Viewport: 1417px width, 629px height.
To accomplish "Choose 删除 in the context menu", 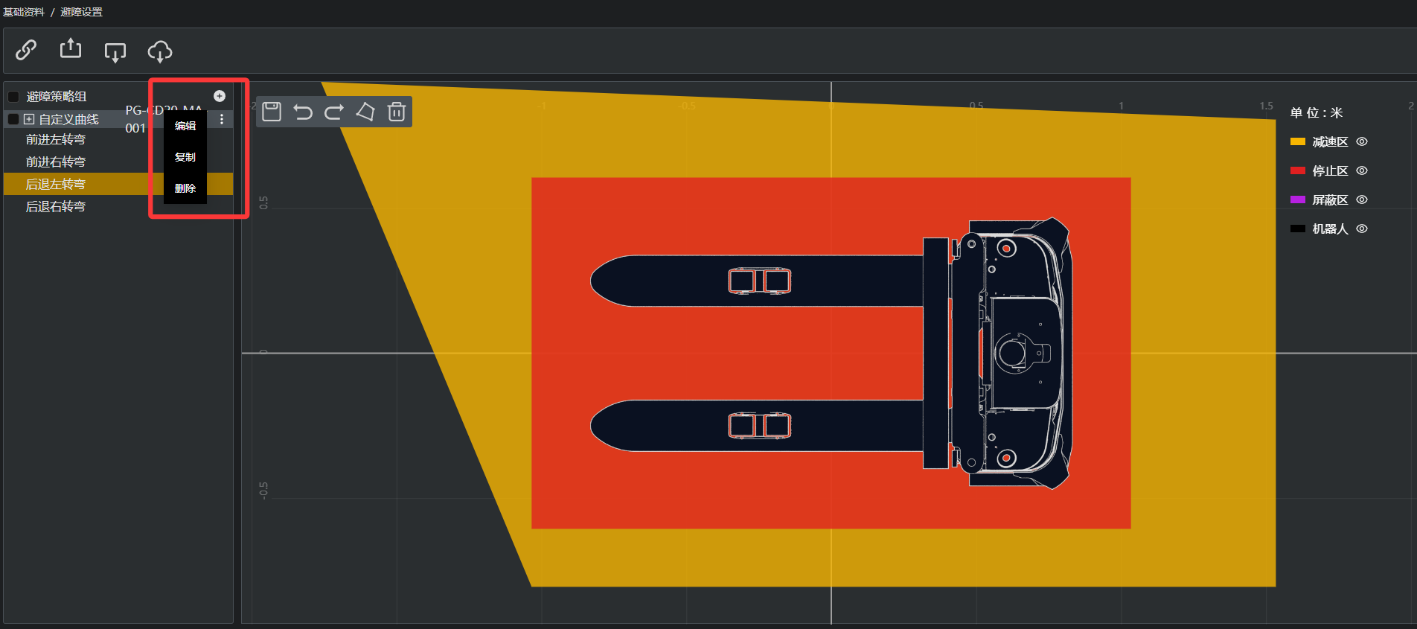I will pyautogui.click(x=185, y=188).
